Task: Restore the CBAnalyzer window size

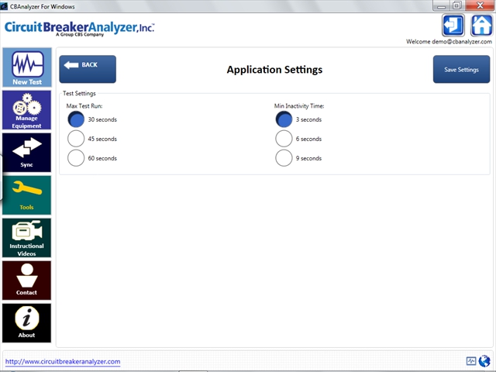Action: [456, 5]
